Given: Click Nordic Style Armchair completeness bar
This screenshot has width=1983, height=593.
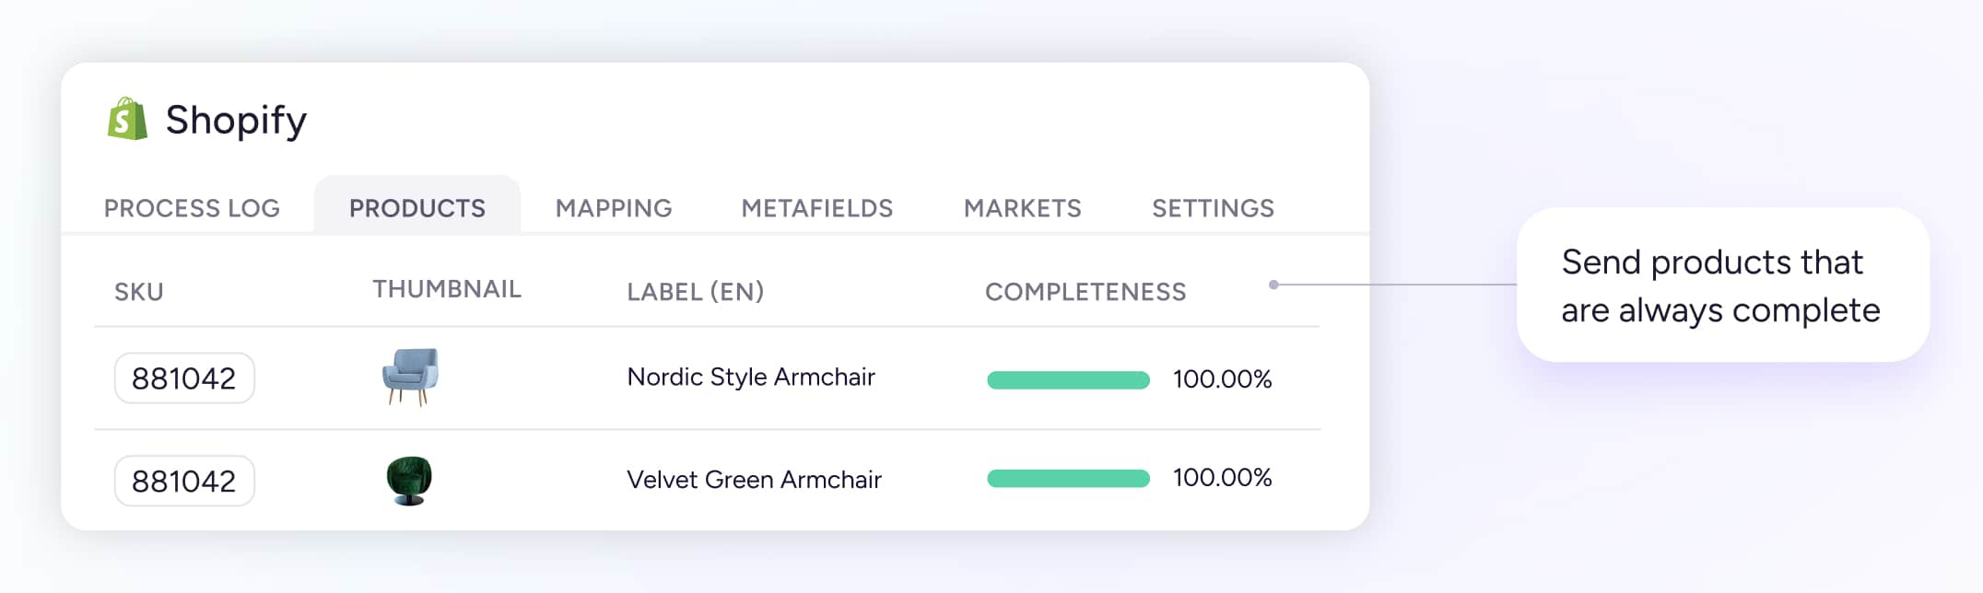Looking at the screenshot, I should pos(1068,380).
